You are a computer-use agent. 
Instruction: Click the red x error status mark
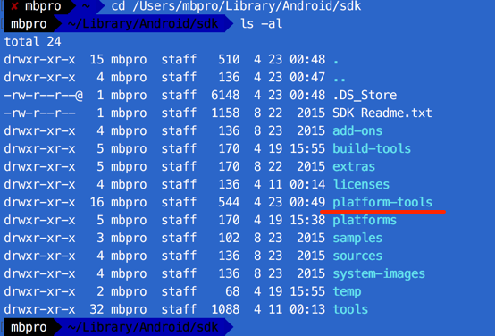(x=14, y=6)
